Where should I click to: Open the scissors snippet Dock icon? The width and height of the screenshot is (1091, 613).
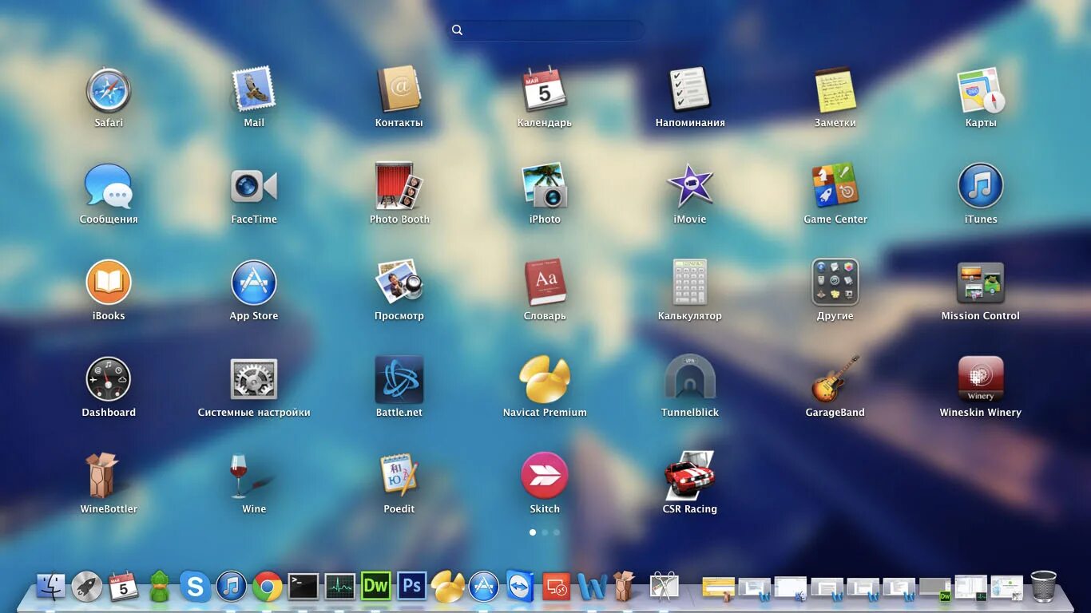tap(664, 587)
